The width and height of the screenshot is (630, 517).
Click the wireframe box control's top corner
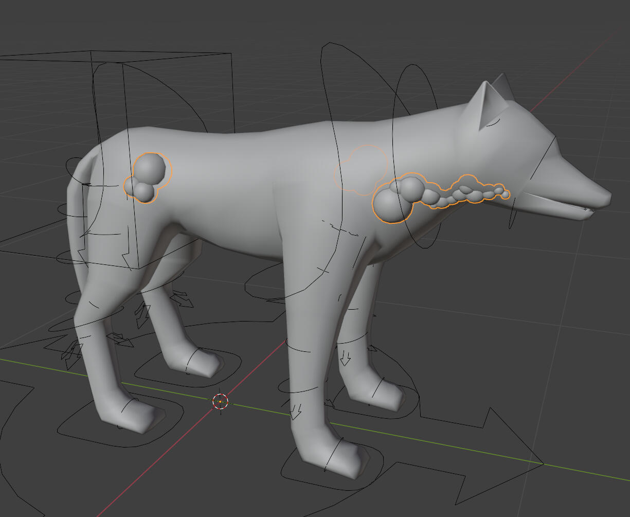click(x=92, y=51)
